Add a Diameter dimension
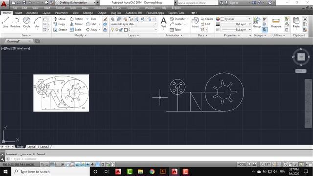Image resolution: width=313 pixels, height=176 pixels. click(178, 19)
